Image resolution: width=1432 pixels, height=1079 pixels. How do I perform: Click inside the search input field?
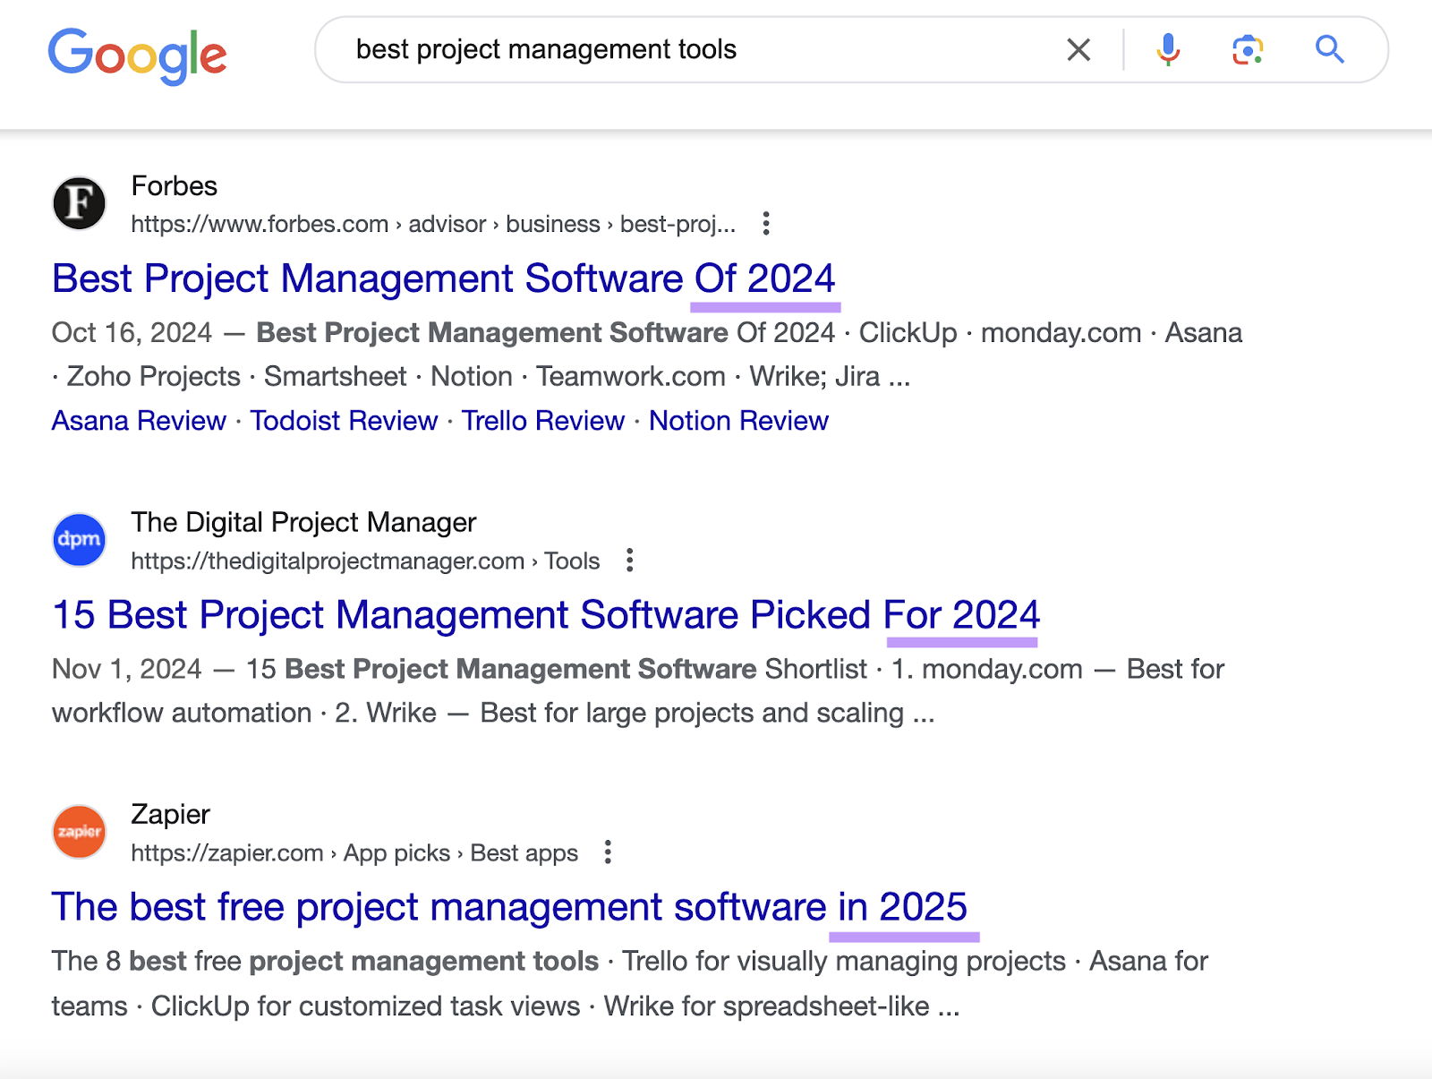point(626,50)
